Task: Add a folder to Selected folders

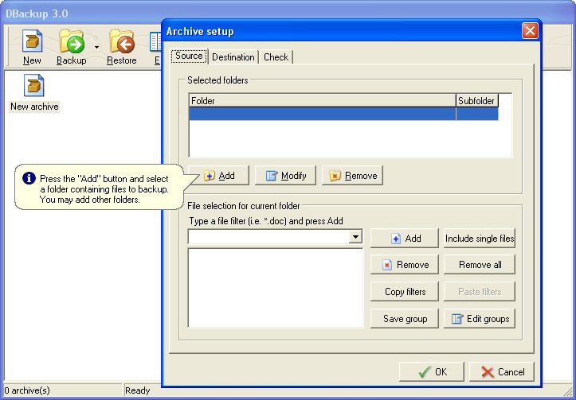Action: 218,176
